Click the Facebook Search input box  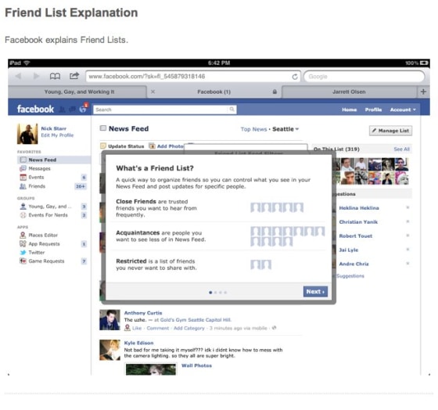(x=165, y=110)
